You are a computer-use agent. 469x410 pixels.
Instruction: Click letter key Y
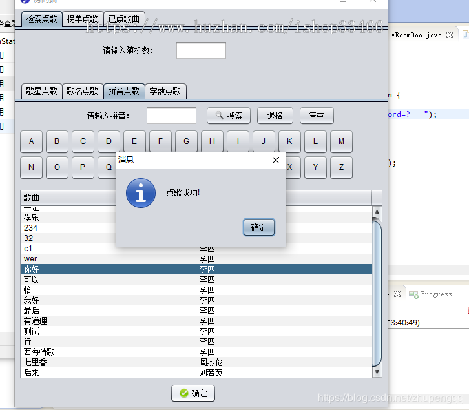(x=315, y=167)
